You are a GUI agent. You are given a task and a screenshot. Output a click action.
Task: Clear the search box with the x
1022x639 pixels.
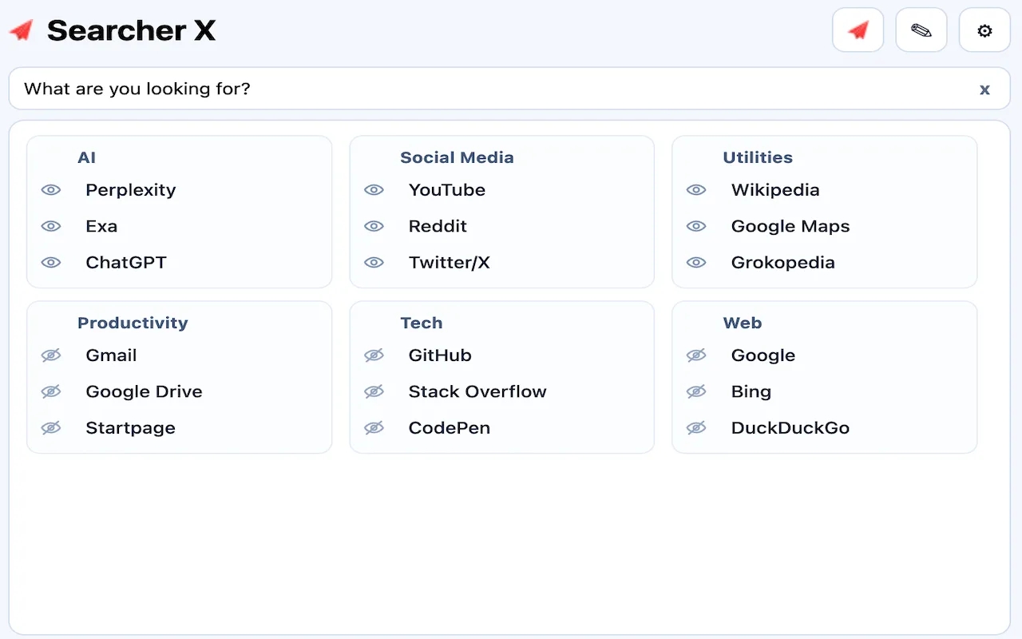coord(984,89)
